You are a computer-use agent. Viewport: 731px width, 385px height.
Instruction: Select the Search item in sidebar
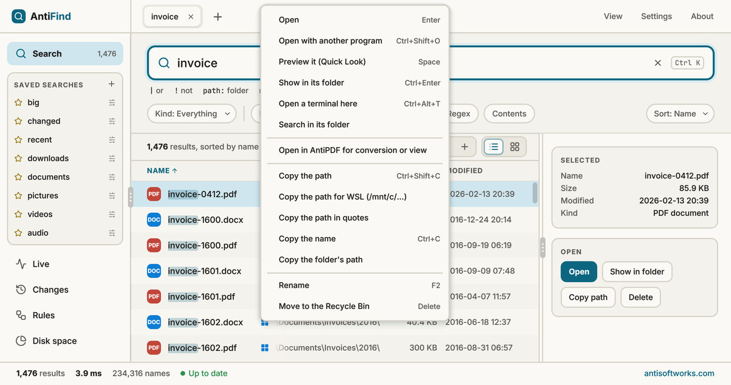(65, 54)
